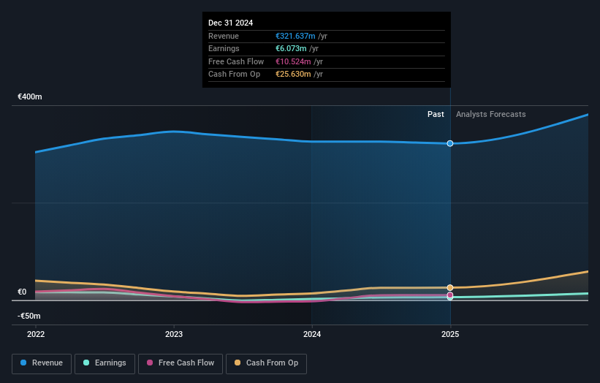Click the 2025 x-axis label

coord(450,334)
